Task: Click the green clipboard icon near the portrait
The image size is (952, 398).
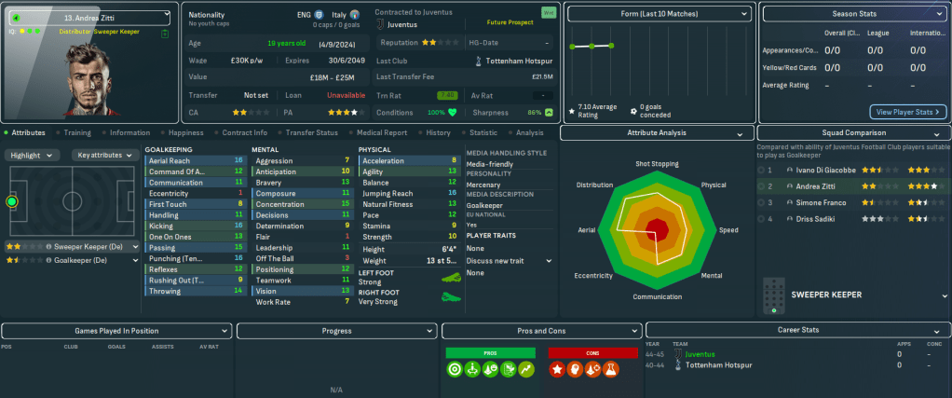Action: coord(165,34)
